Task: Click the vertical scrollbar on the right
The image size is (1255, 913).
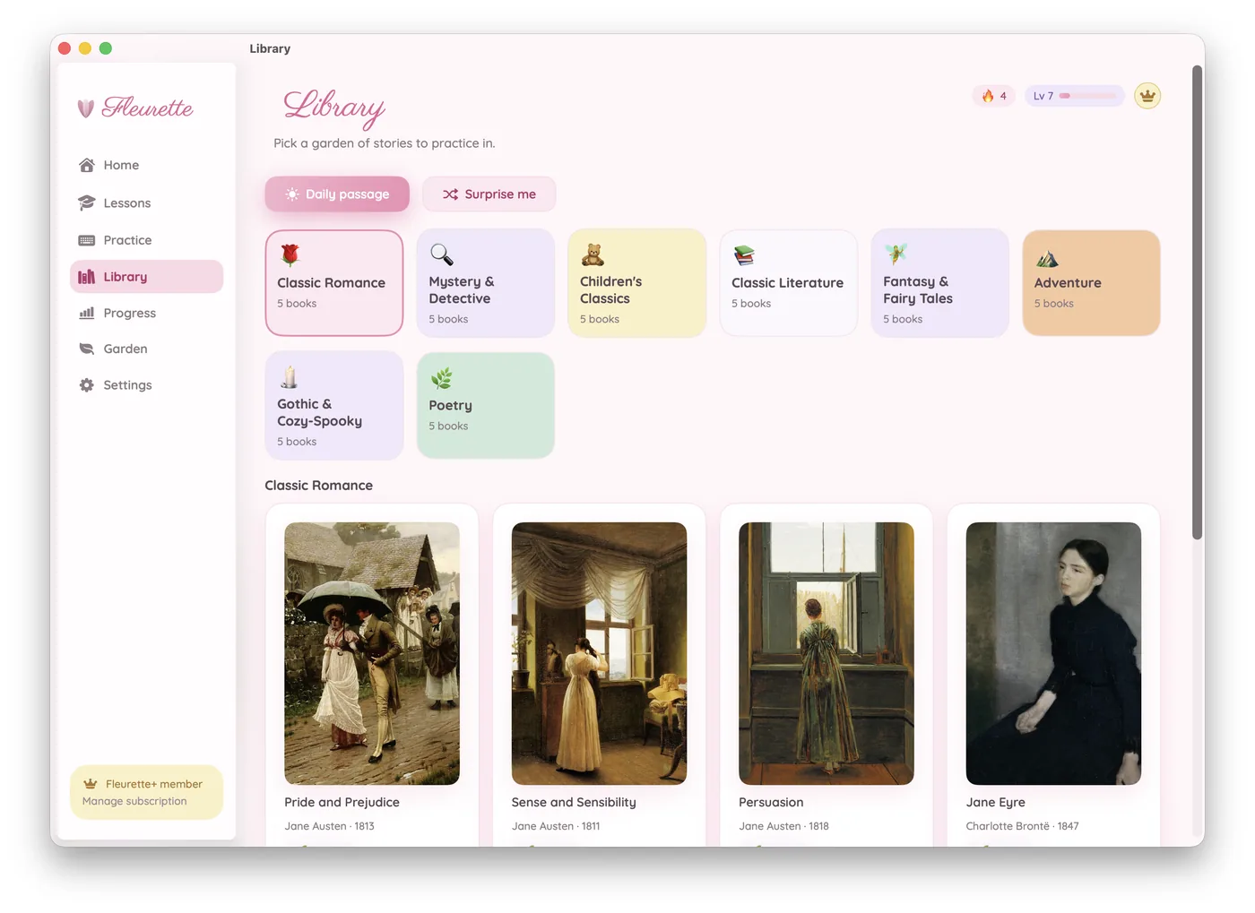Action: [x=1197, y=303]
